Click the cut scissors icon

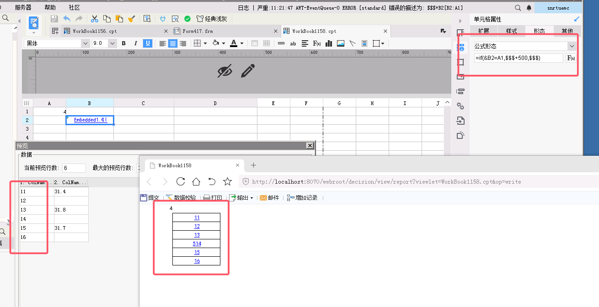click(95, 19)
